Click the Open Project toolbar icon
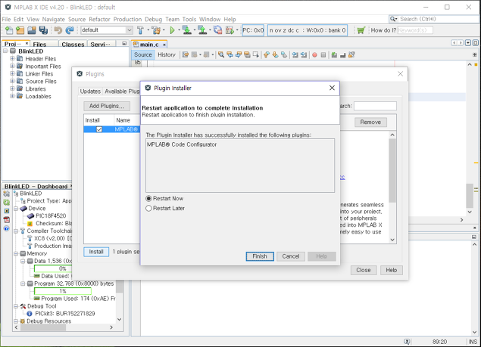 coord(32,30)
